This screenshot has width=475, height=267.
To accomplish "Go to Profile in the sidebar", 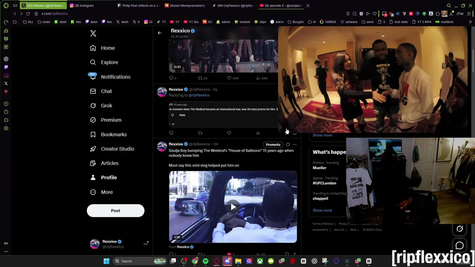I will (104, 178).
